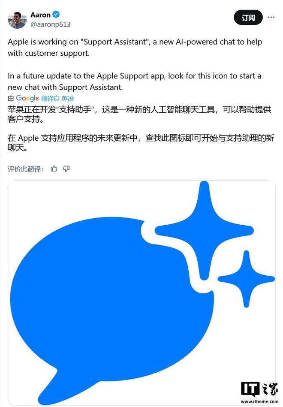Click the large blue sparkle star
This screenshot has height=407, width=283.
[x=204, y=230]
